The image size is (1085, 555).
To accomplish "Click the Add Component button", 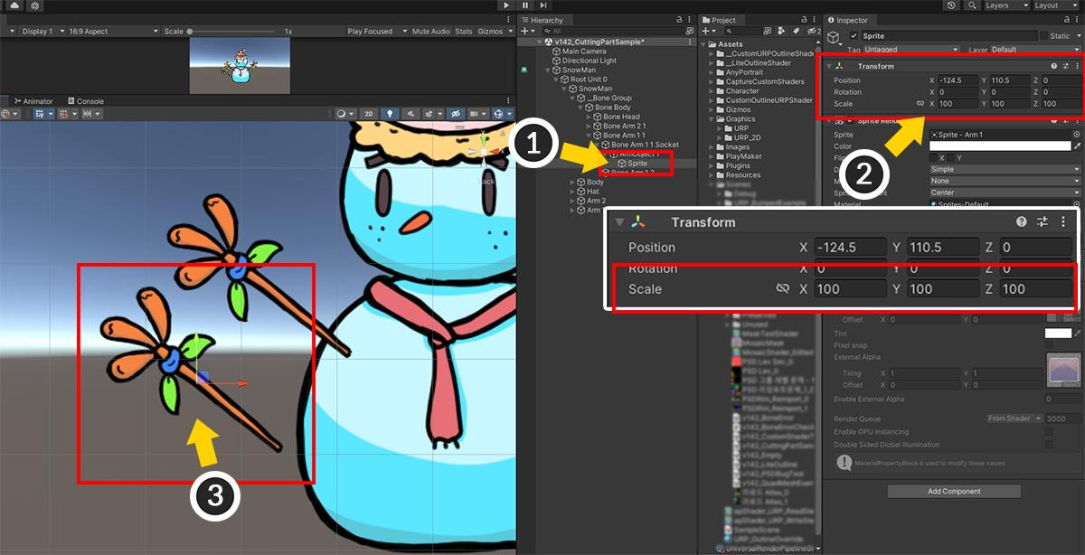I will (x=954, y=491).
